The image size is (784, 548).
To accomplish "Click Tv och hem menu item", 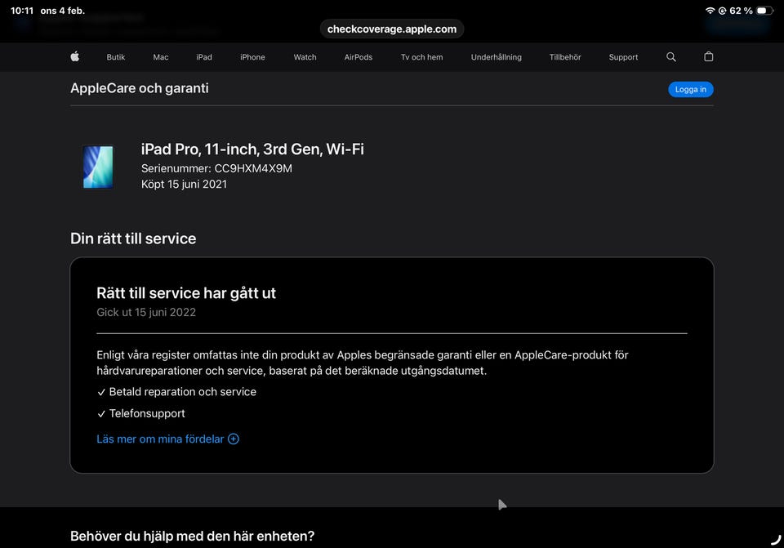I will (421, 57).
